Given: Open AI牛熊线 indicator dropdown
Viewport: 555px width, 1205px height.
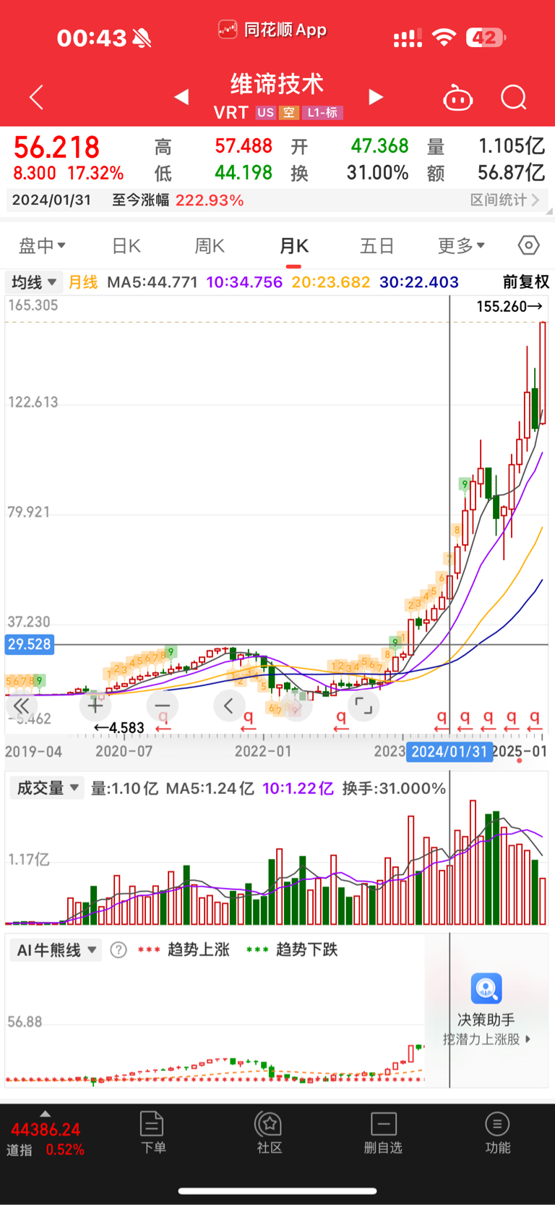Looking at the screenshot, I should point(56,950).
